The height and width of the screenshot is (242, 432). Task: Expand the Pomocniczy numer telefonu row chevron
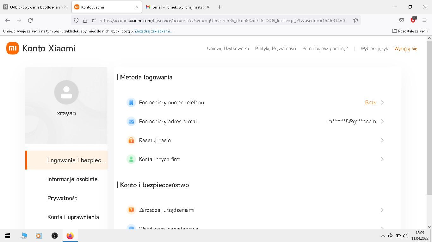coord(382,103)
